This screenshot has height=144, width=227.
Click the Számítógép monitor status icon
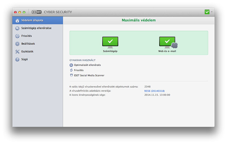coord(110,42)
